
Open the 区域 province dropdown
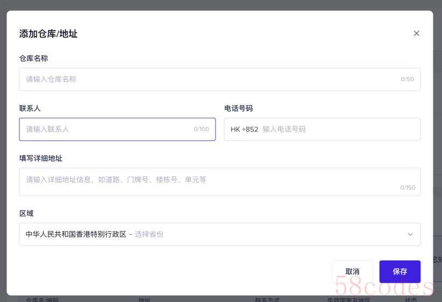point(219,234)
